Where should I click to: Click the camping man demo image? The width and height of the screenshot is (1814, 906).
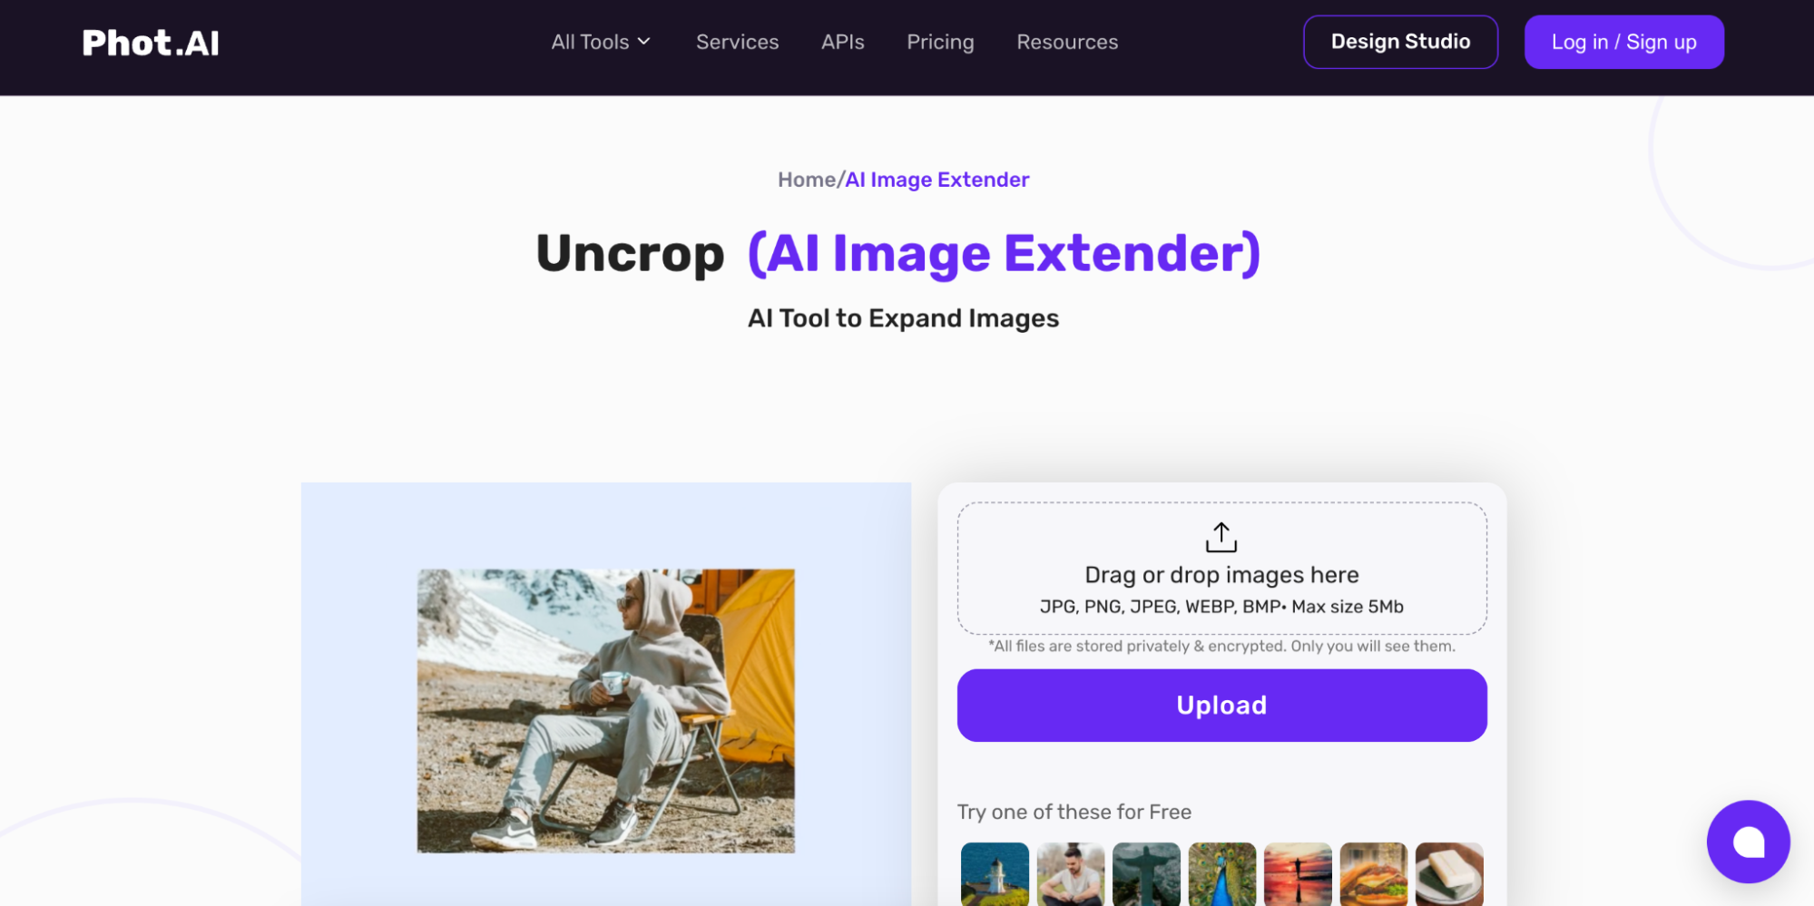coord(606,711)
